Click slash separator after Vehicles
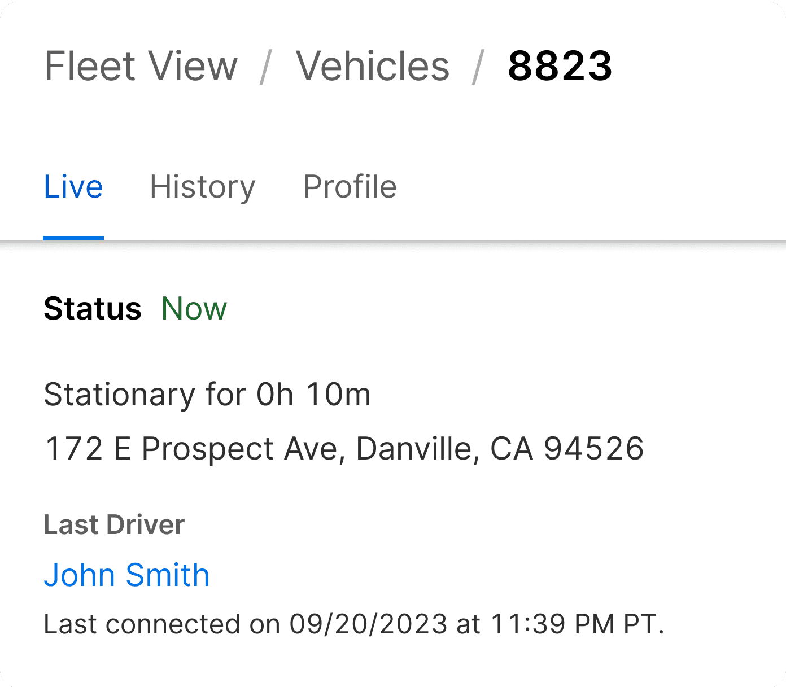Screen dimensions: 786x687 478,67
